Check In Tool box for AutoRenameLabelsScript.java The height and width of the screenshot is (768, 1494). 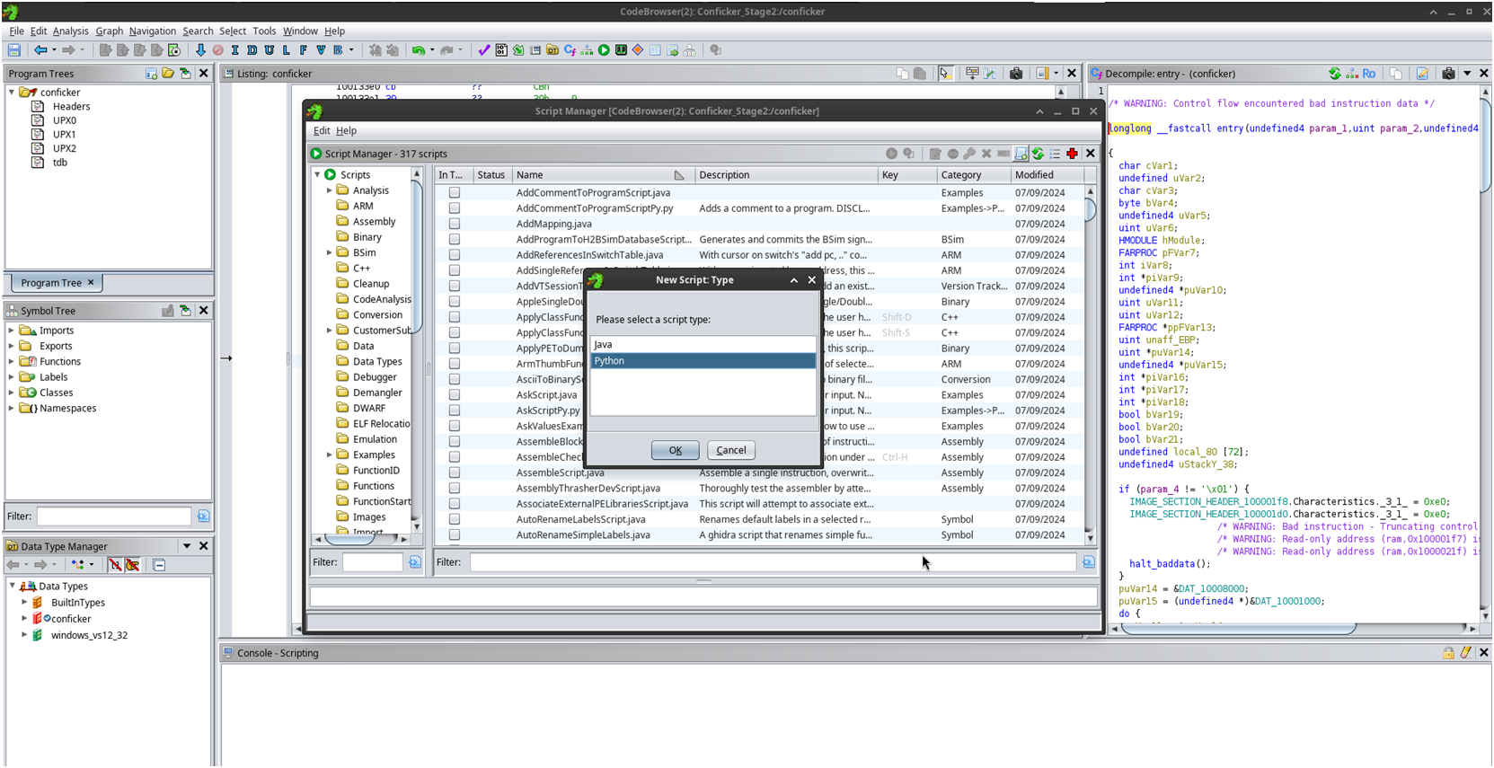(x=455, y=519)
